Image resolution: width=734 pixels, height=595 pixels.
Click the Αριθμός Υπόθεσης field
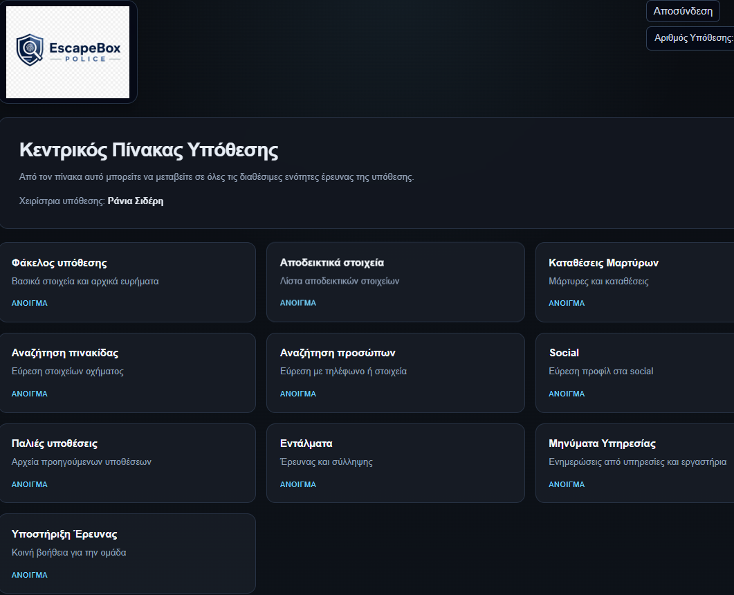coord(690,38)
